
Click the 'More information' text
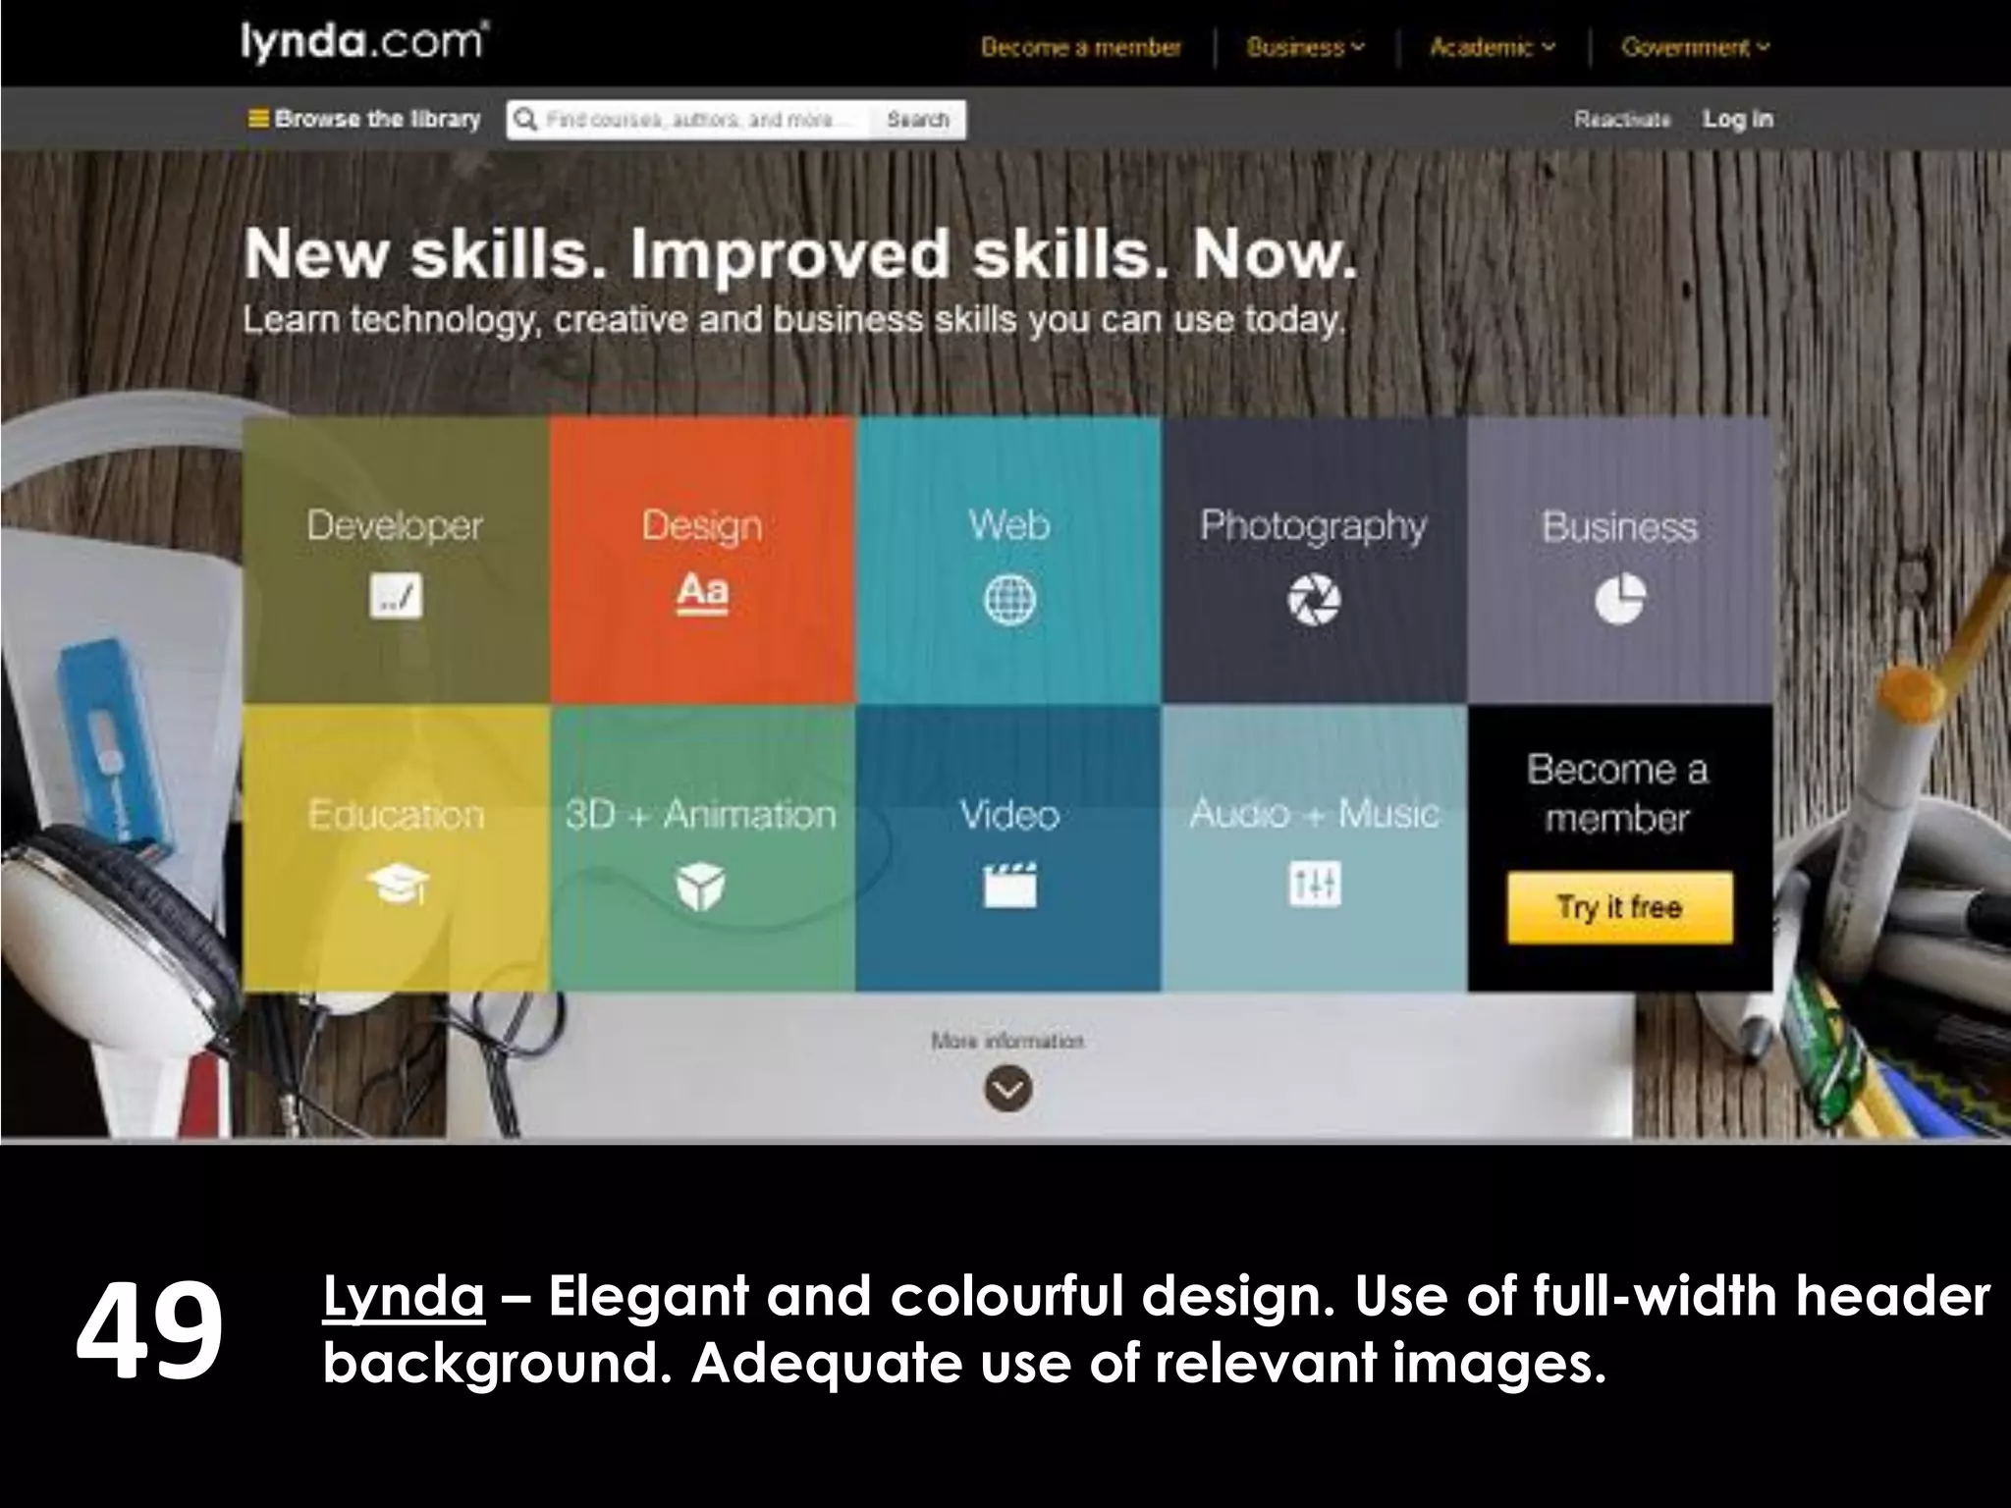(1007, 1041)
